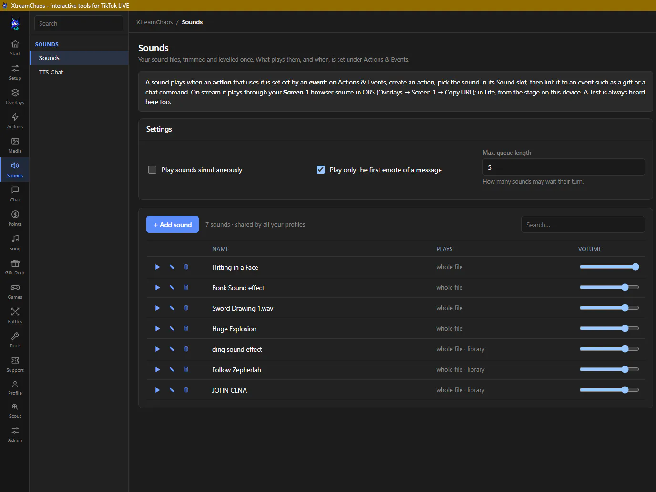Adjust the JOHN CENA volume slider

pos(609,390)
